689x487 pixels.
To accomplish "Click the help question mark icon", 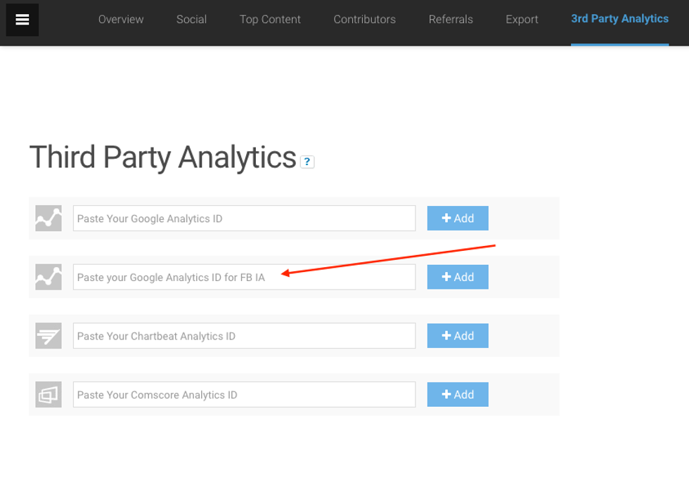I will (x=307, y=162).
